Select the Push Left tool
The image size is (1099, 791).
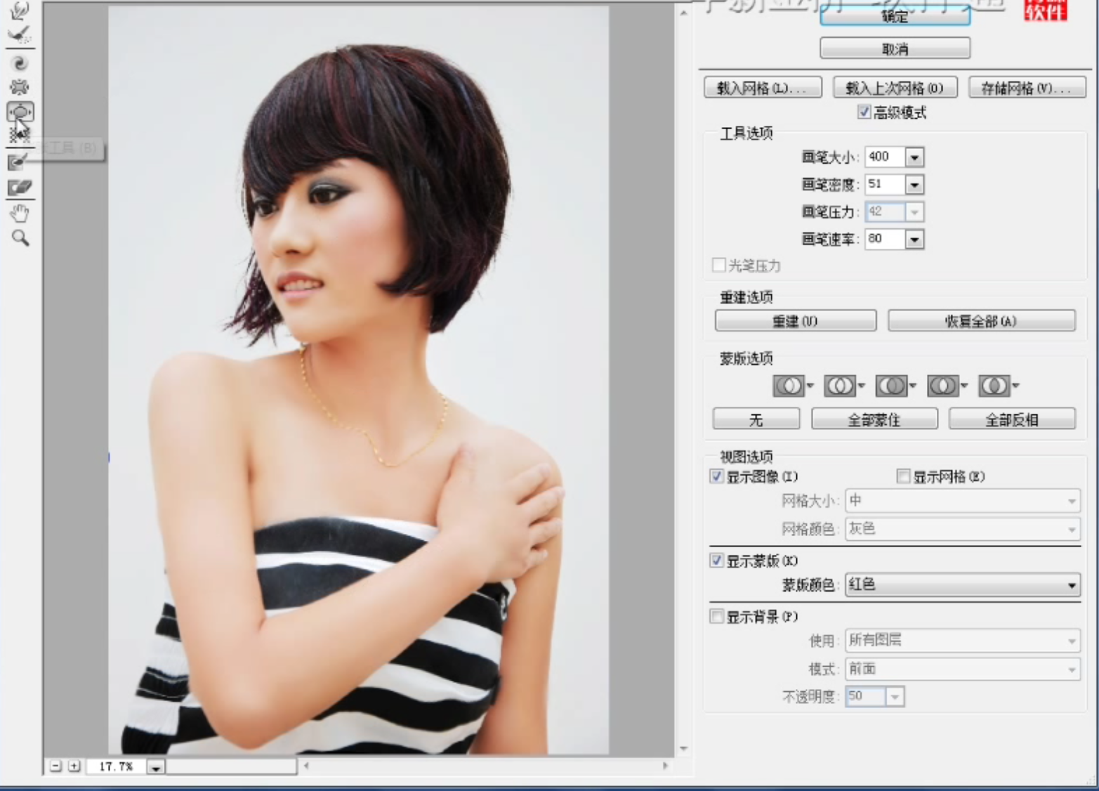tap(20, 134)
